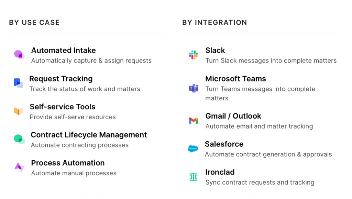This screenshot has height=199, width=352.
Task: Click the green Contract Lifecycle Management icon
Action: click(19, 139)
